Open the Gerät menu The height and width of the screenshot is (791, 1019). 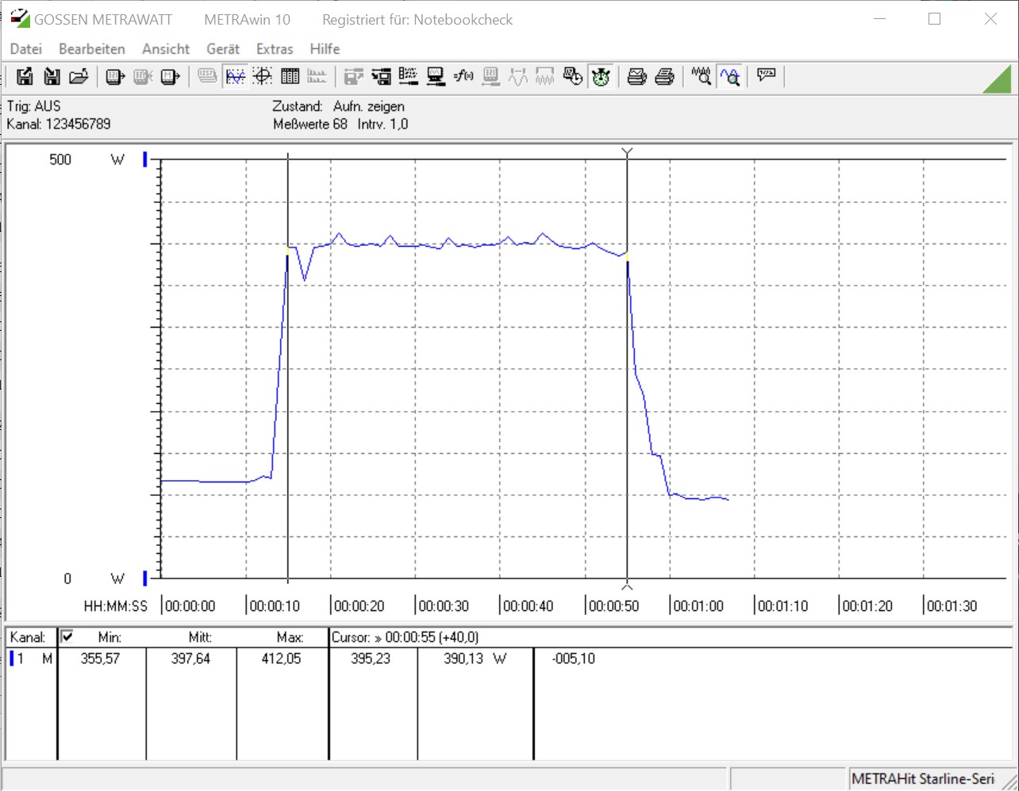coord(223,48)
